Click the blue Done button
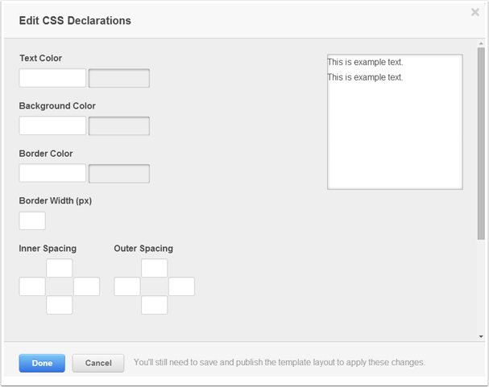The width and height of the screenshot is (489, 387). pyautogui.click(x=42, y=363)
